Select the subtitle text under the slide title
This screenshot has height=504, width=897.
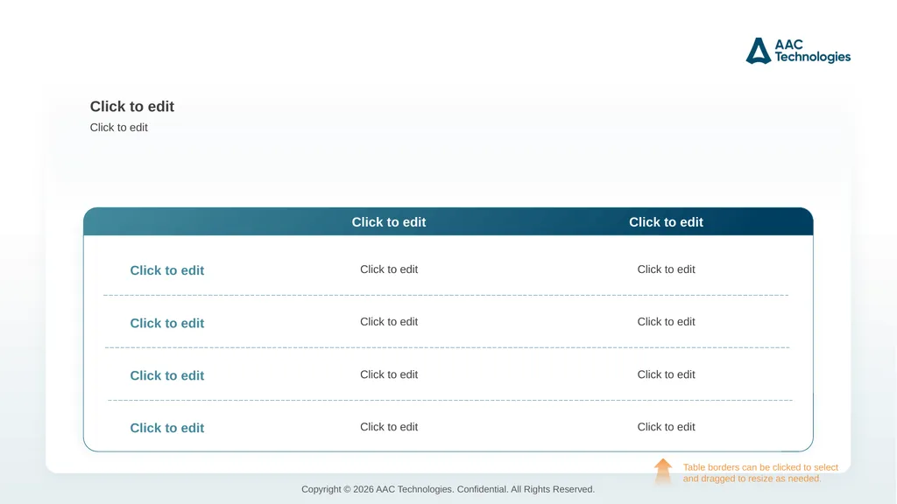(x=119, y=128)
